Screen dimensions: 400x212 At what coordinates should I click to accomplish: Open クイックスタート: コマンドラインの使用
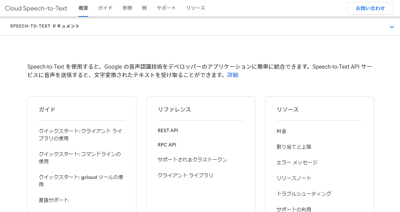(80, 158)
